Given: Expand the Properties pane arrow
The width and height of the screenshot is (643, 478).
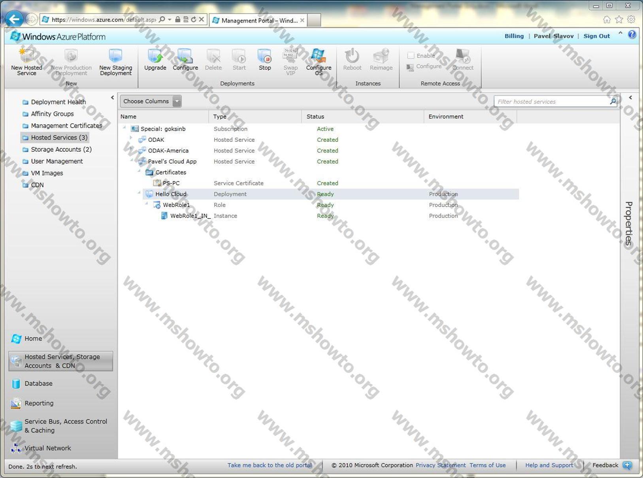Looking at the screenshot, I should (x=630, y=98).
